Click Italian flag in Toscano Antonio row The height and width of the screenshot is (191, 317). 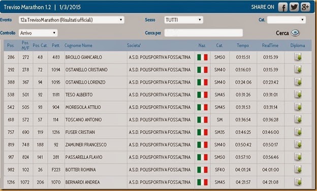[202, 120]
